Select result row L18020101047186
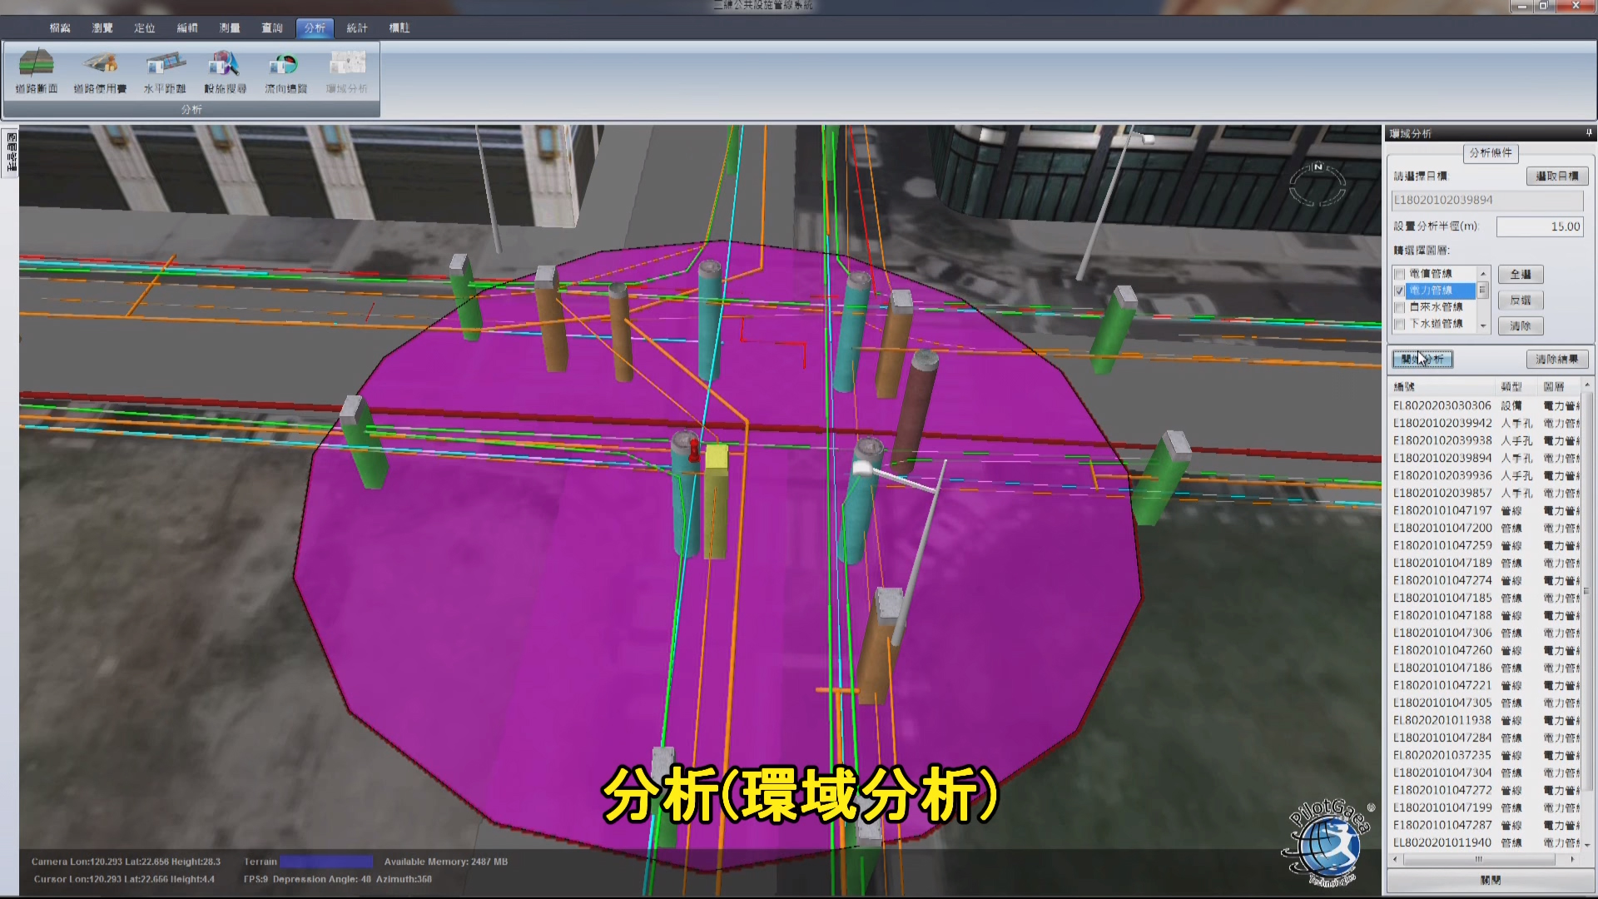 tap(1486, 668)
